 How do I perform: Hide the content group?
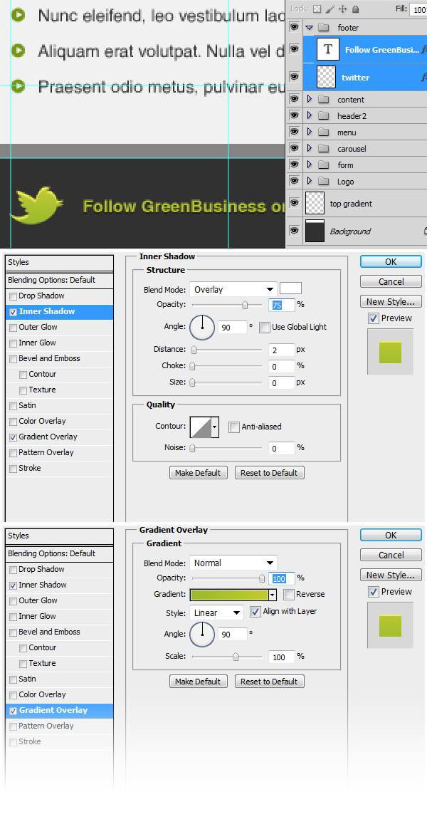(294, 99)
